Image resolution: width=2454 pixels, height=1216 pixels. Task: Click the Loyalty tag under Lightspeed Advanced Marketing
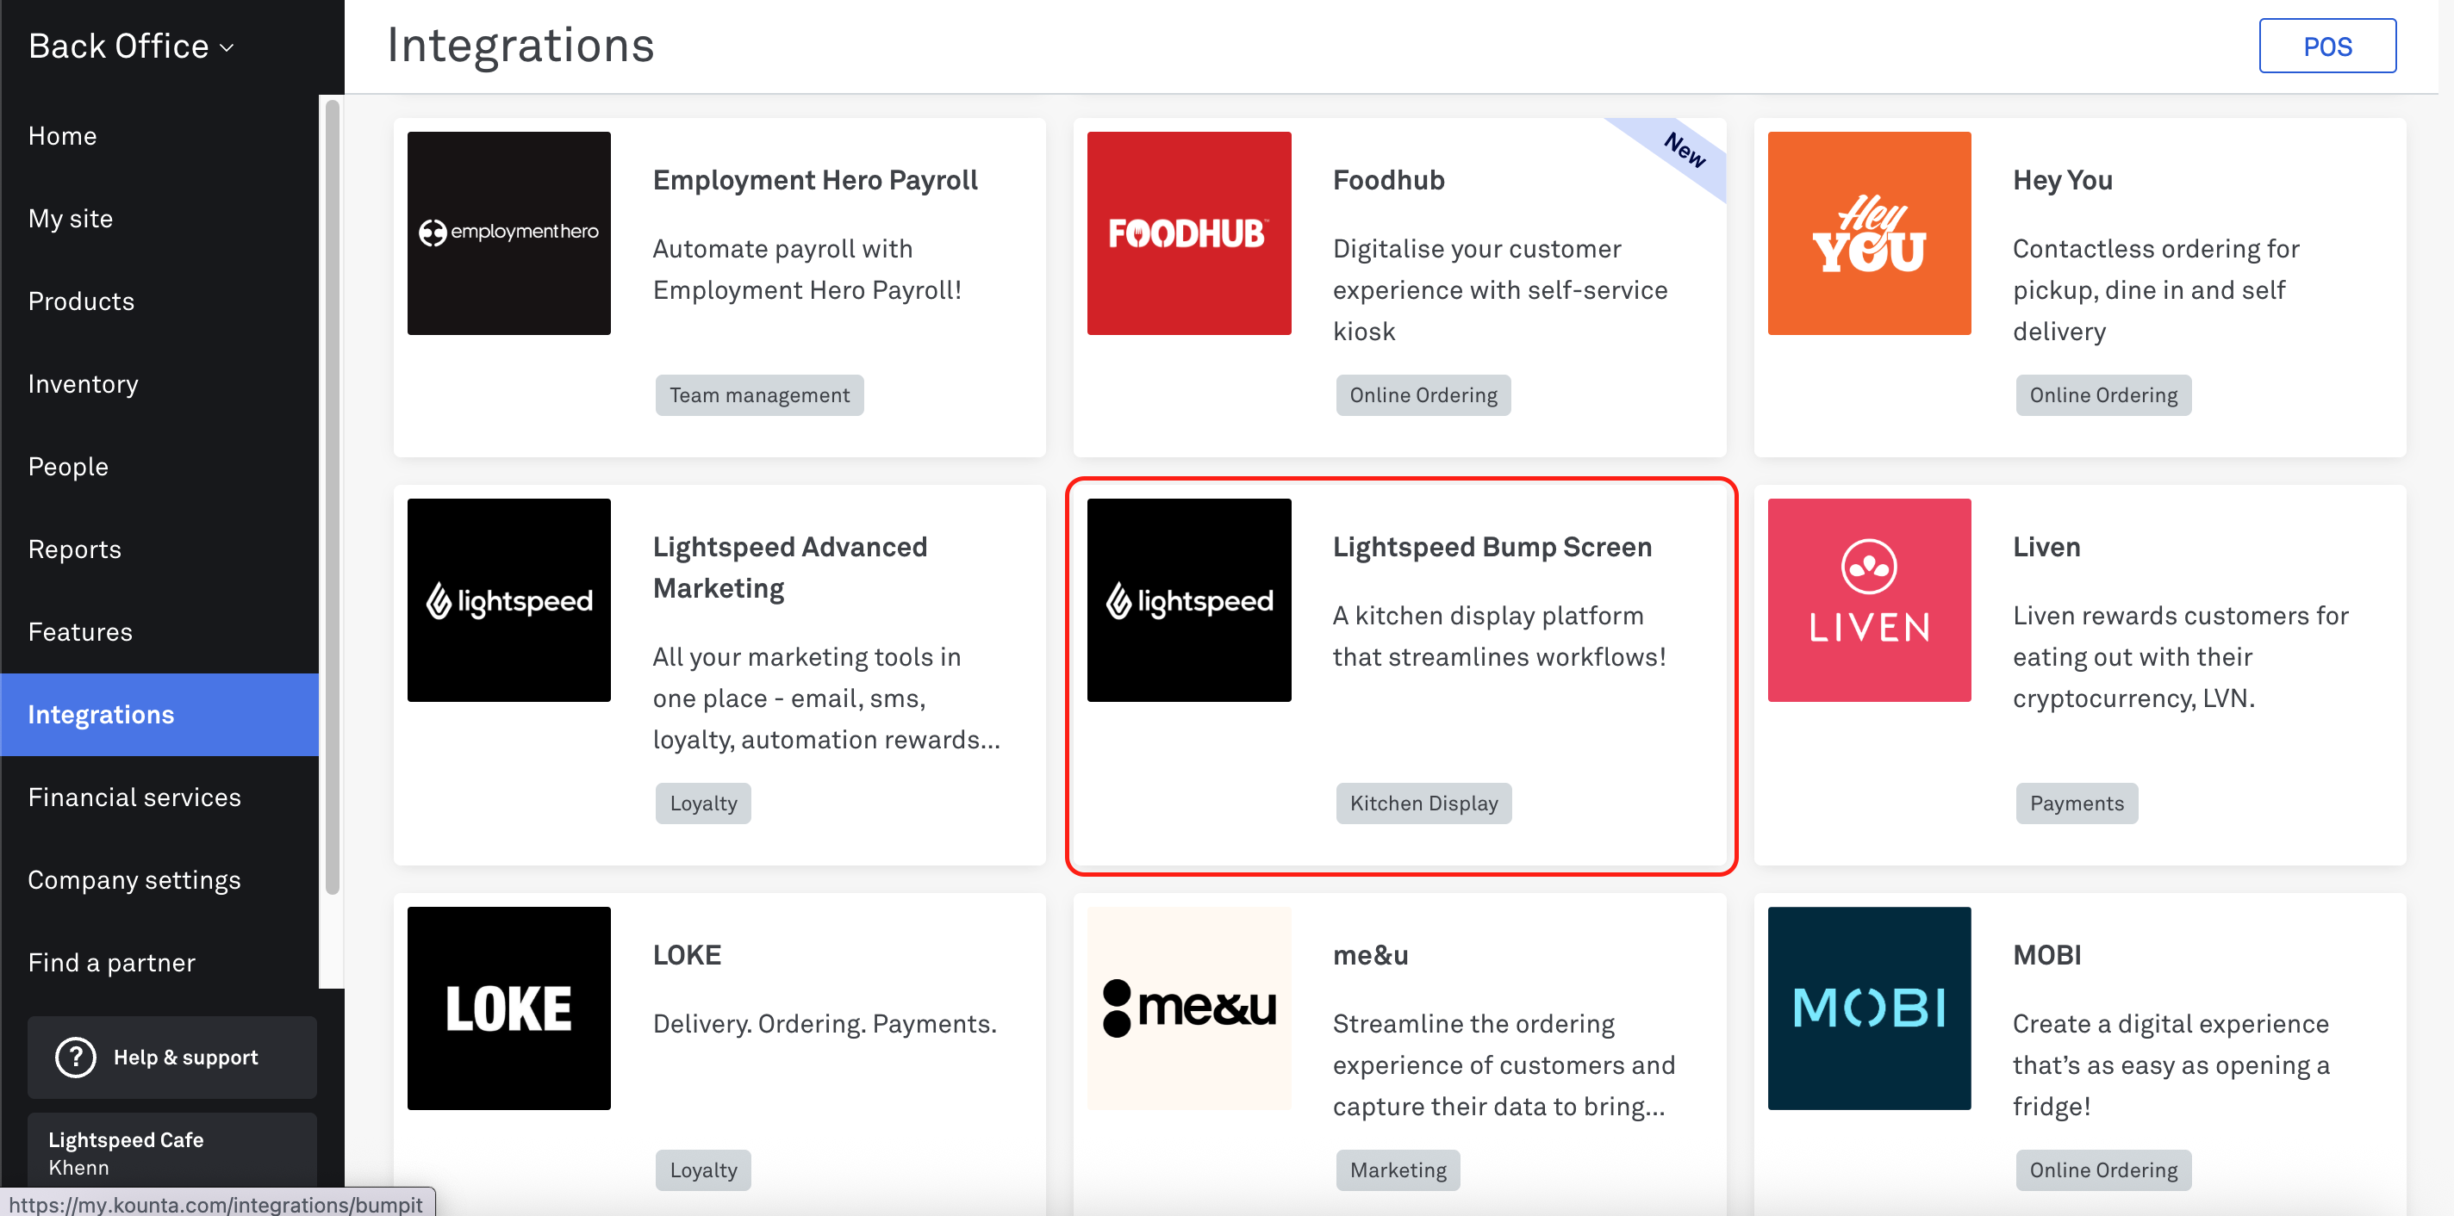[703, 803]
